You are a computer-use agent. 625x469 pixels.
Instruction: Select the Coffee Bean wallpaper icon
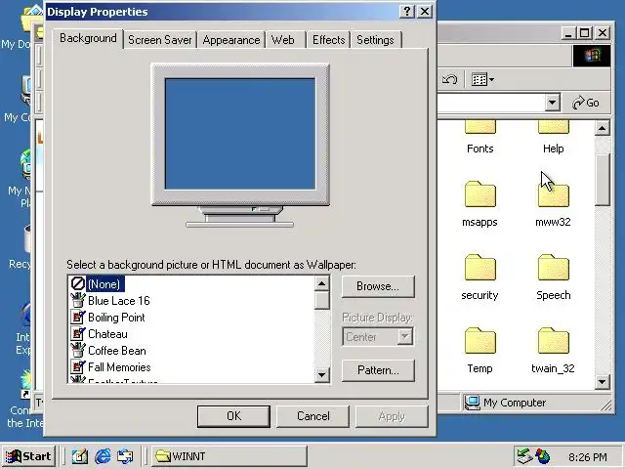click(78, 351)
